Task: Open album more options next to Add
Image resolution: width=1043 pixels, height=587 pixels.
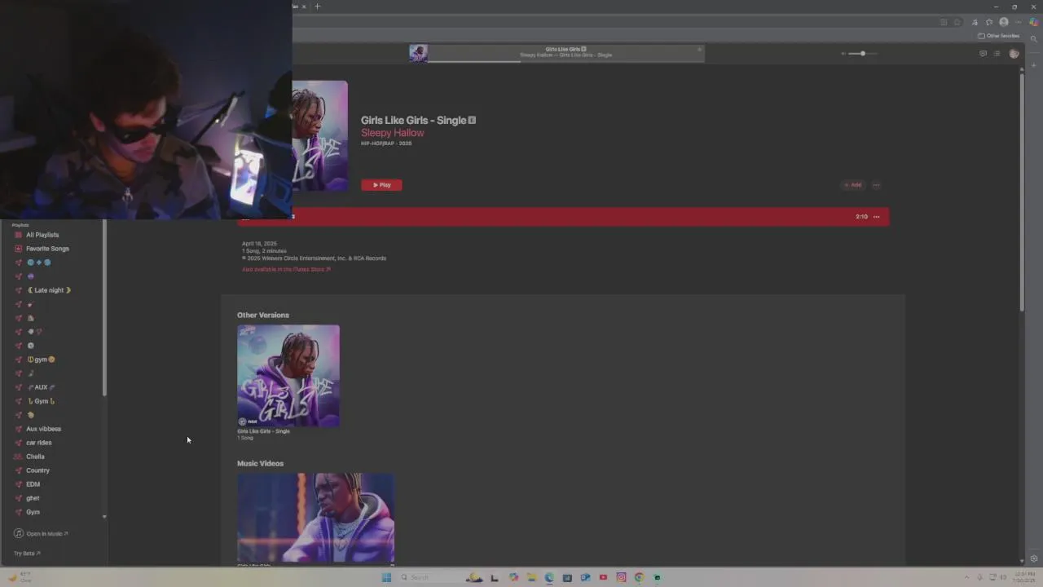Action: 876,185
